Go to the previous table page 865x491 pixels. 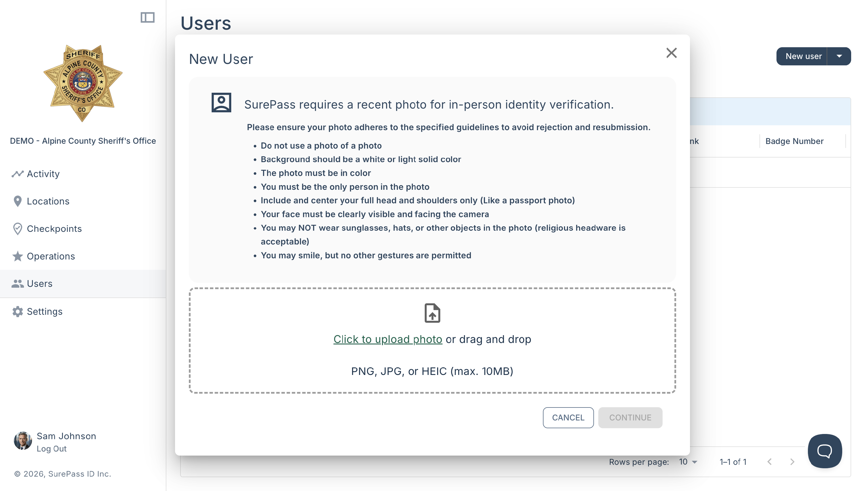(770, 462)
